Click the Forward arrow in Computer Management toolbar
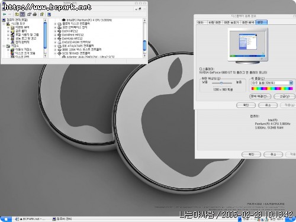296x222 pixels. tap(9, 14)
